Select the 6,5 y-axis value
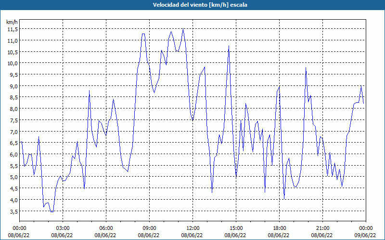385x240 pixels. pos(13,143)
